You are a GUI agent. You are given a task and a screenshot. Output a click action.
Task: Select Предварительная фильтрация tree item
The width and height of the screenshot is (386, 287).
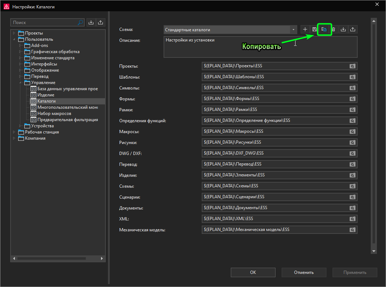tap(68, 120)
